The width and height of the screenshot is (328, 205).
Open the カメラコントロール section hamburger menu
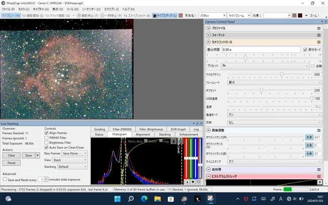319,42
